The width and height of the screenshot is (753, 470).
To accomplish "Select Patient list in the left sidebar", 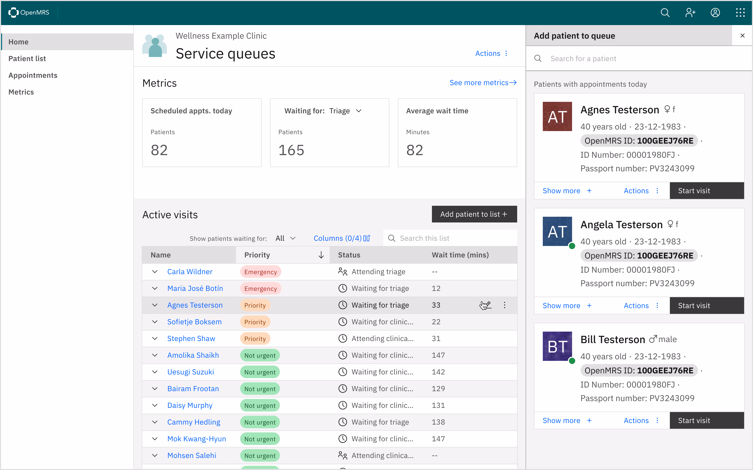I will pyautogui.click(x=27, y=58).
